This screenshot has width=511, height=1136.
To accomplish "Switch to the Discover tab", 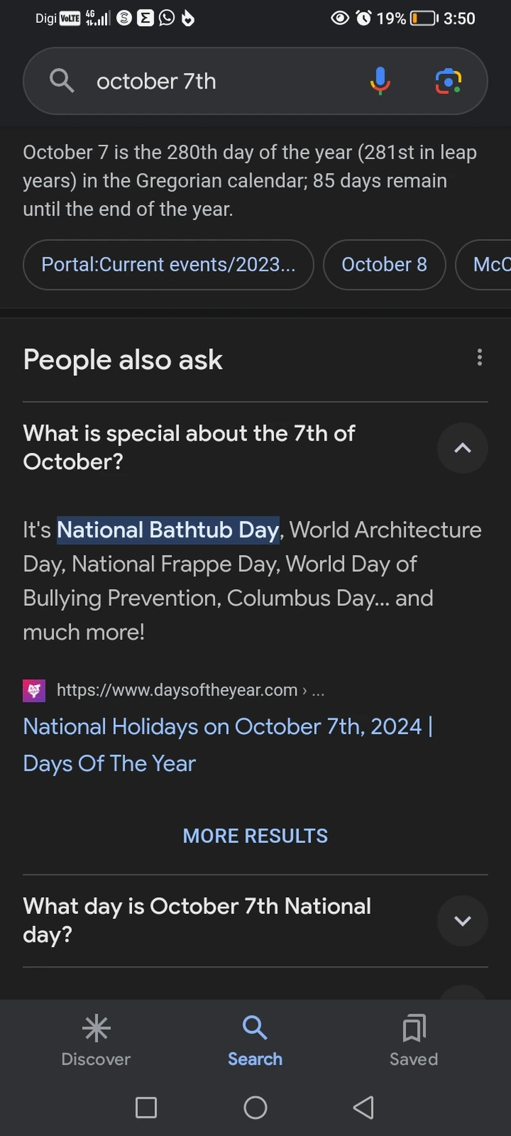I will (96, 1040).
